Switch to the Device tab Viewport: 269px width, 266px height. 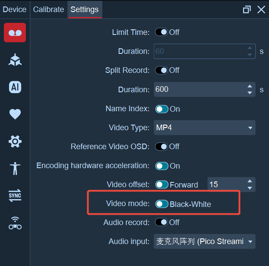coord(15,9)
